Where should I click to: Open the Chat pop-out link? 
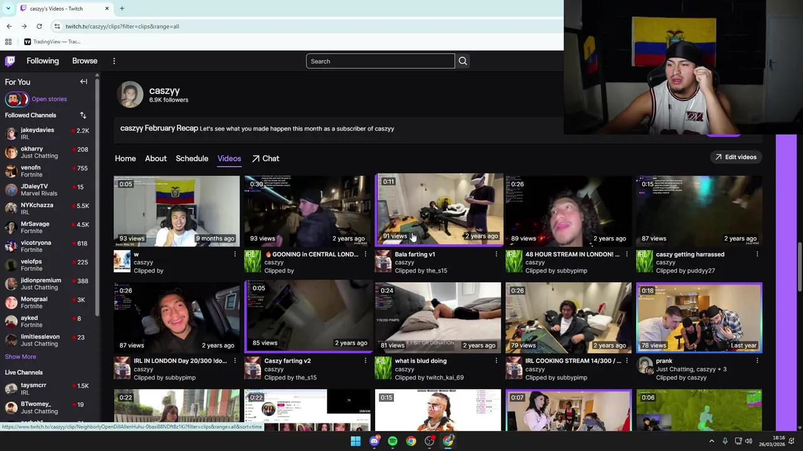(265, 158)
